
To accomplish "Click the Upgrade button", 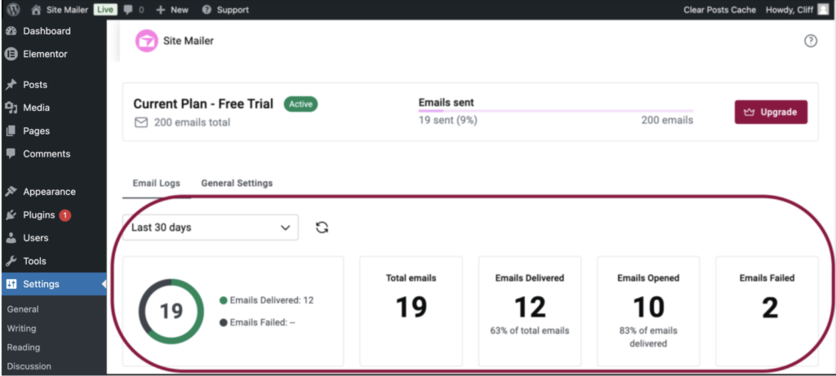I will pyautogui.click(x=771, y=112).
